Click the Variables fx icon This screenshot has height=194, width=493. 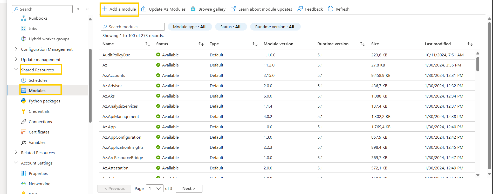click(24, 142)
